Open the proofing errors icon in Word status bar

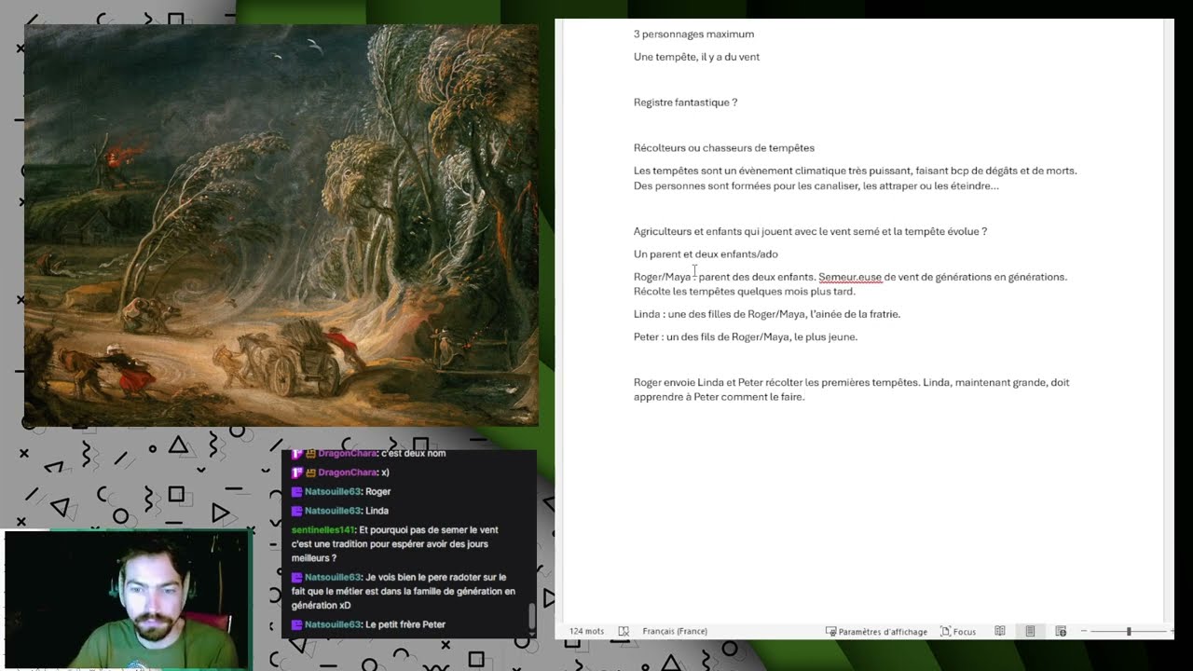point(624,631)
